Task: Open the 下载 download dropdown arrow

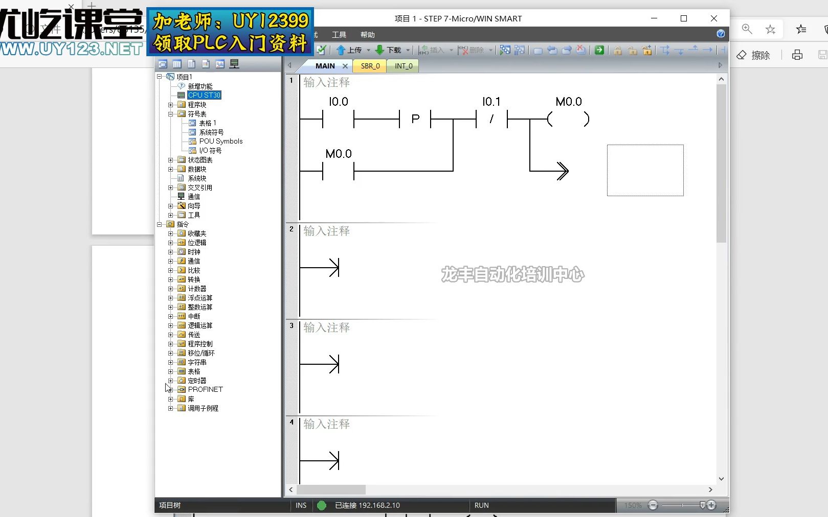Action: (x=408, y=50)
